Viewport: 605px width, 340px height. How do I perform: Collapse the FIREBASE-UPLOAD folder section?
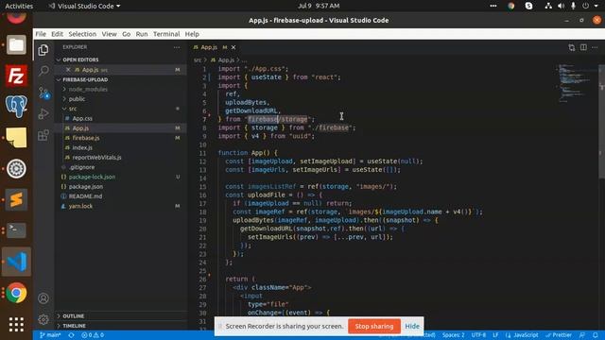(85, 79)
